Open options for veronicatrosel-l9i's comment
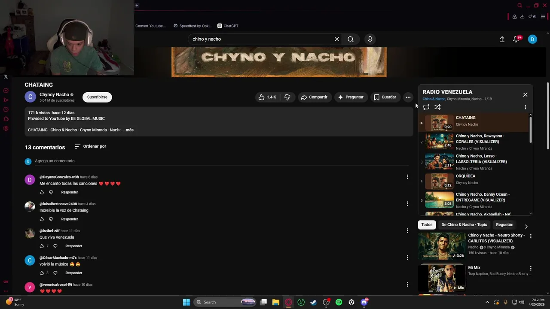Viewport: 550px width, 309px height. point(407,285)
